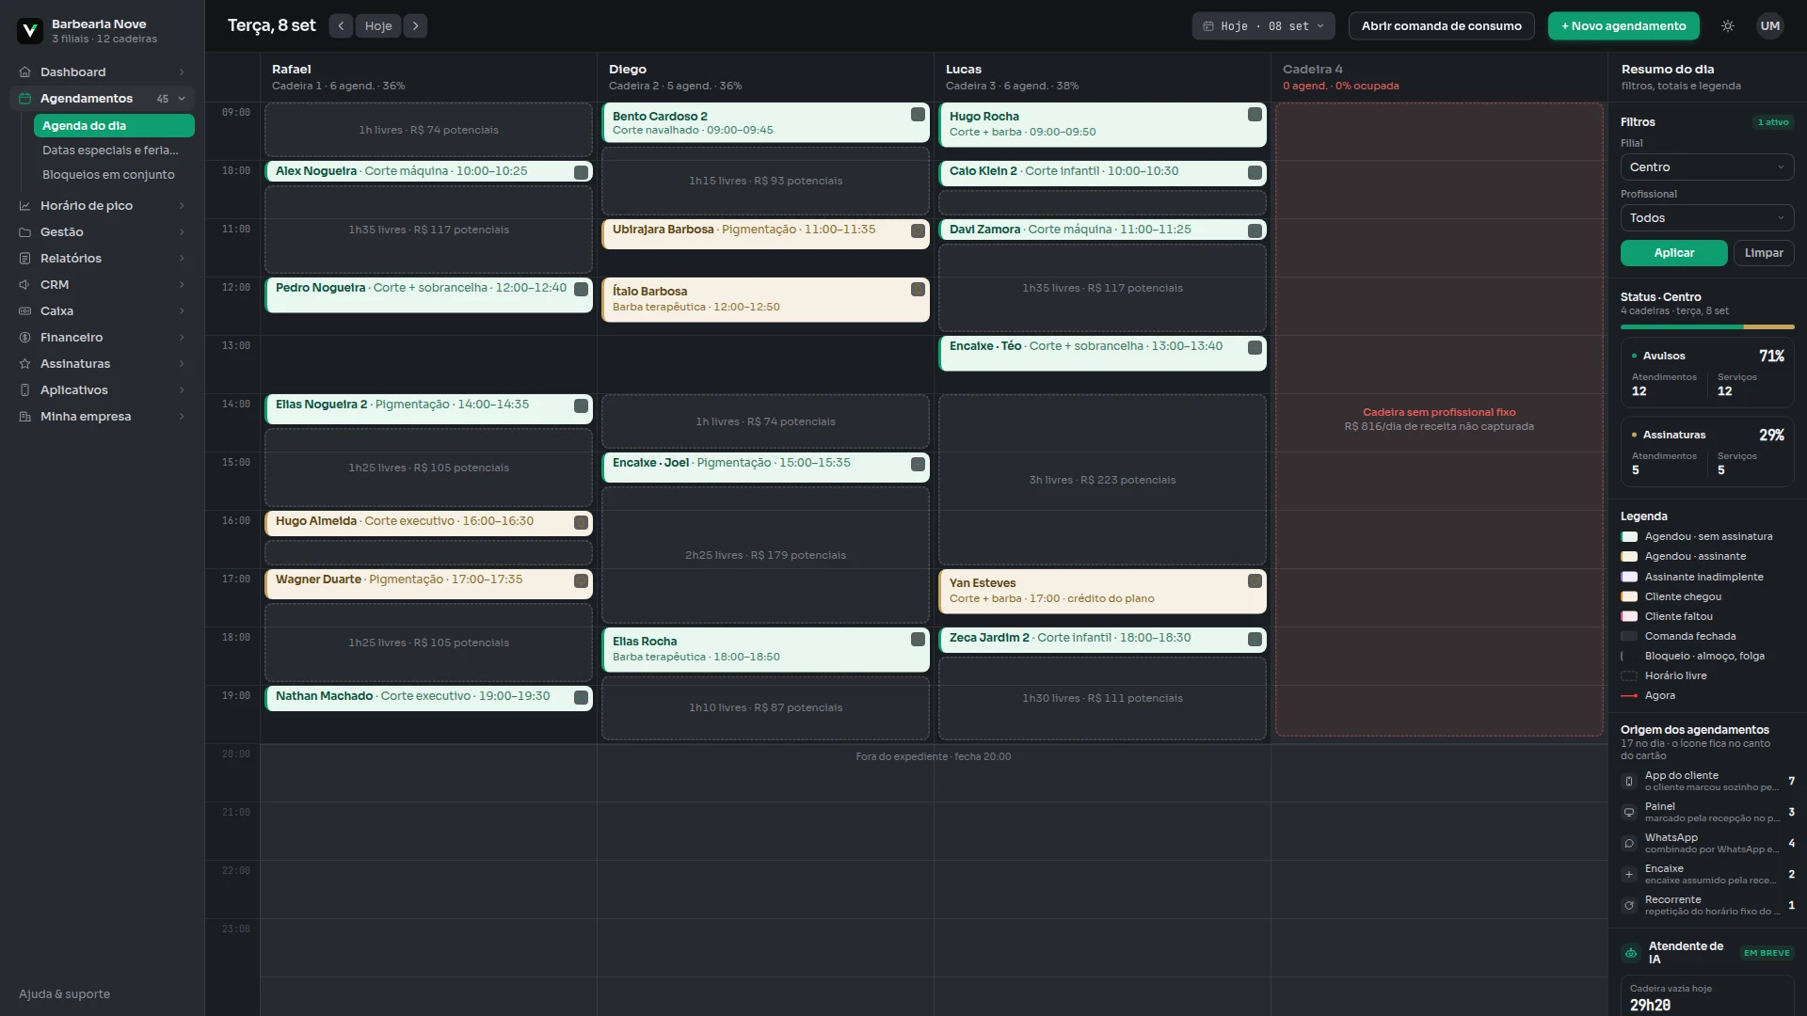Open the Hoje 08 set date picker

1264,26
